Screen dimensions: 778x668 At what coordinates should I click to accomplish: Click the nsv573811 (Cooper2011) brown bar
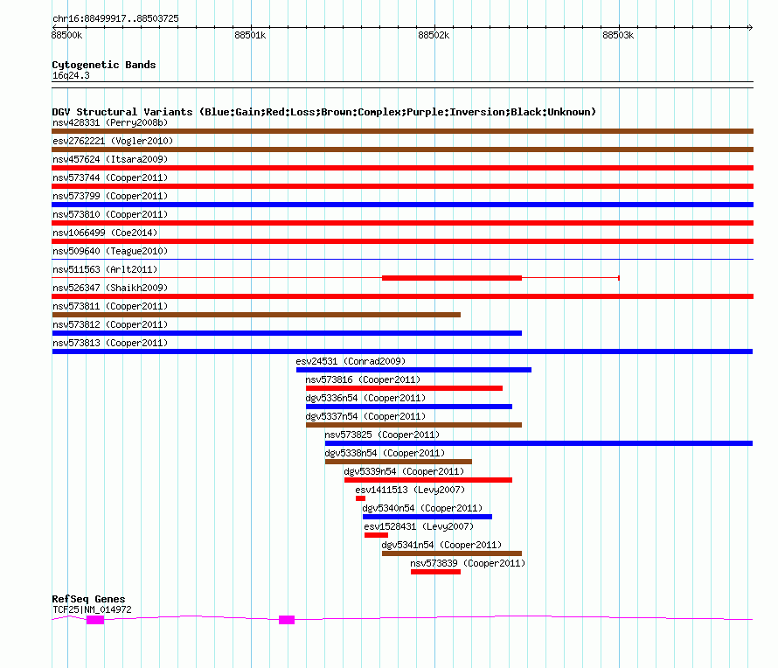click(x=256, y=315)
